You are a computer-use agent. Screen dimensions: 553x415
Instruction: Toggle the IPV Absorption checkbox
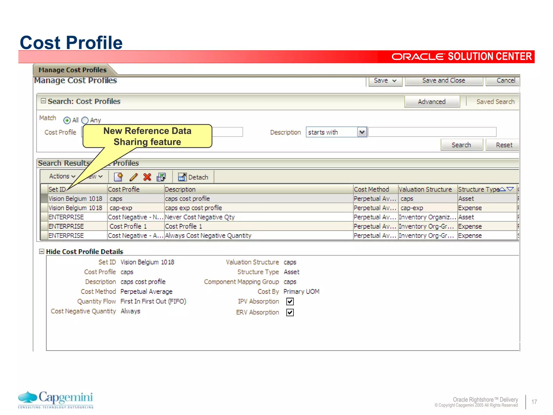click(290, 301)
